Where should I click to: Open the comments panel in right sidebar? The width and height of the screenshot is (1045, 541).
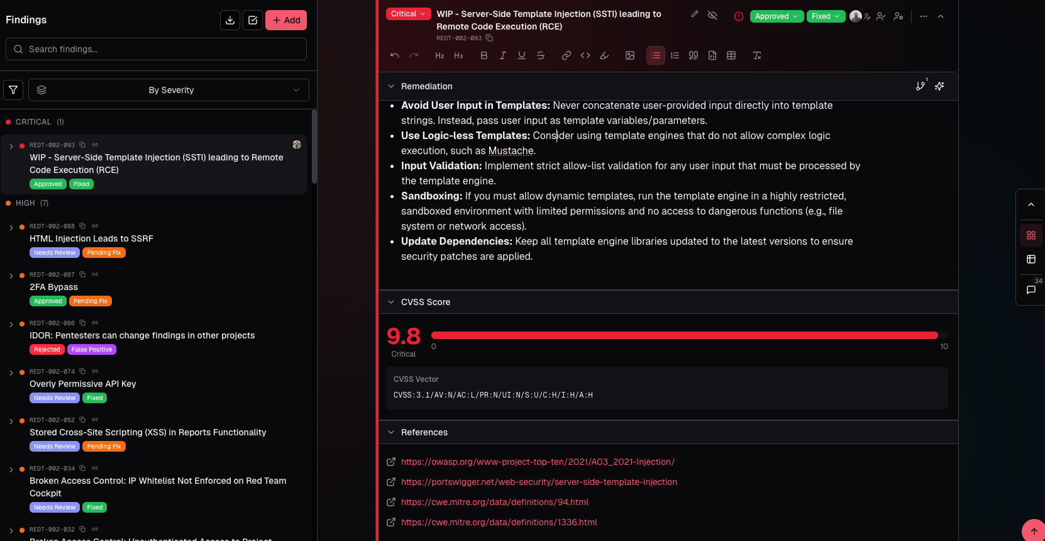click(x=1031, y=289)
